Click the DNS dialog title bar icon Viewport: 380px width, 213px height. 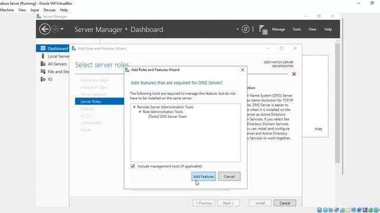click(127, 70)
